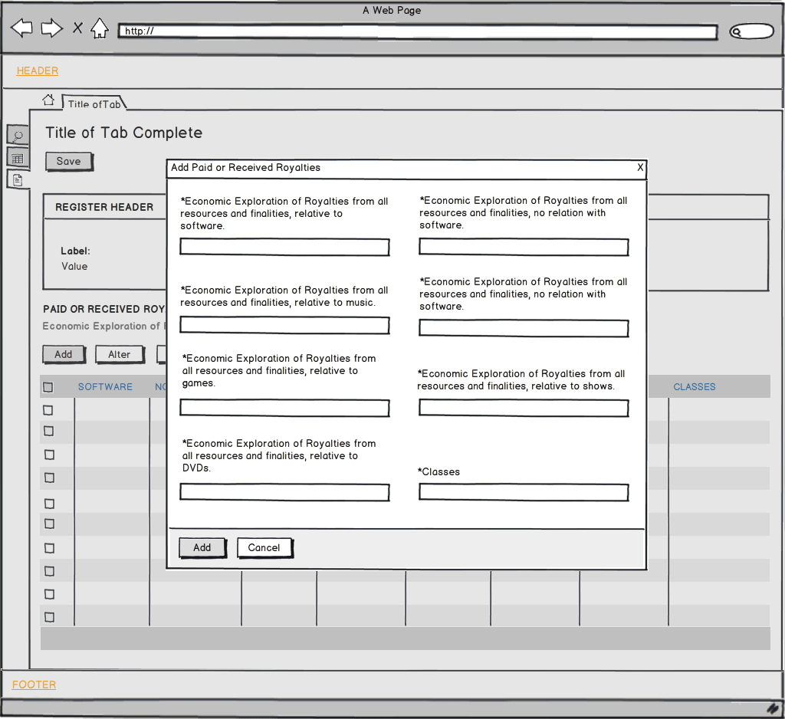
Task: Click the field relative to shows
Action: 524,408
